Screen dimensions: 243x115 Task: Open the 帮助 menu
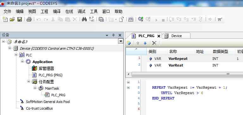pyautogui.click(x=119, y=11)
